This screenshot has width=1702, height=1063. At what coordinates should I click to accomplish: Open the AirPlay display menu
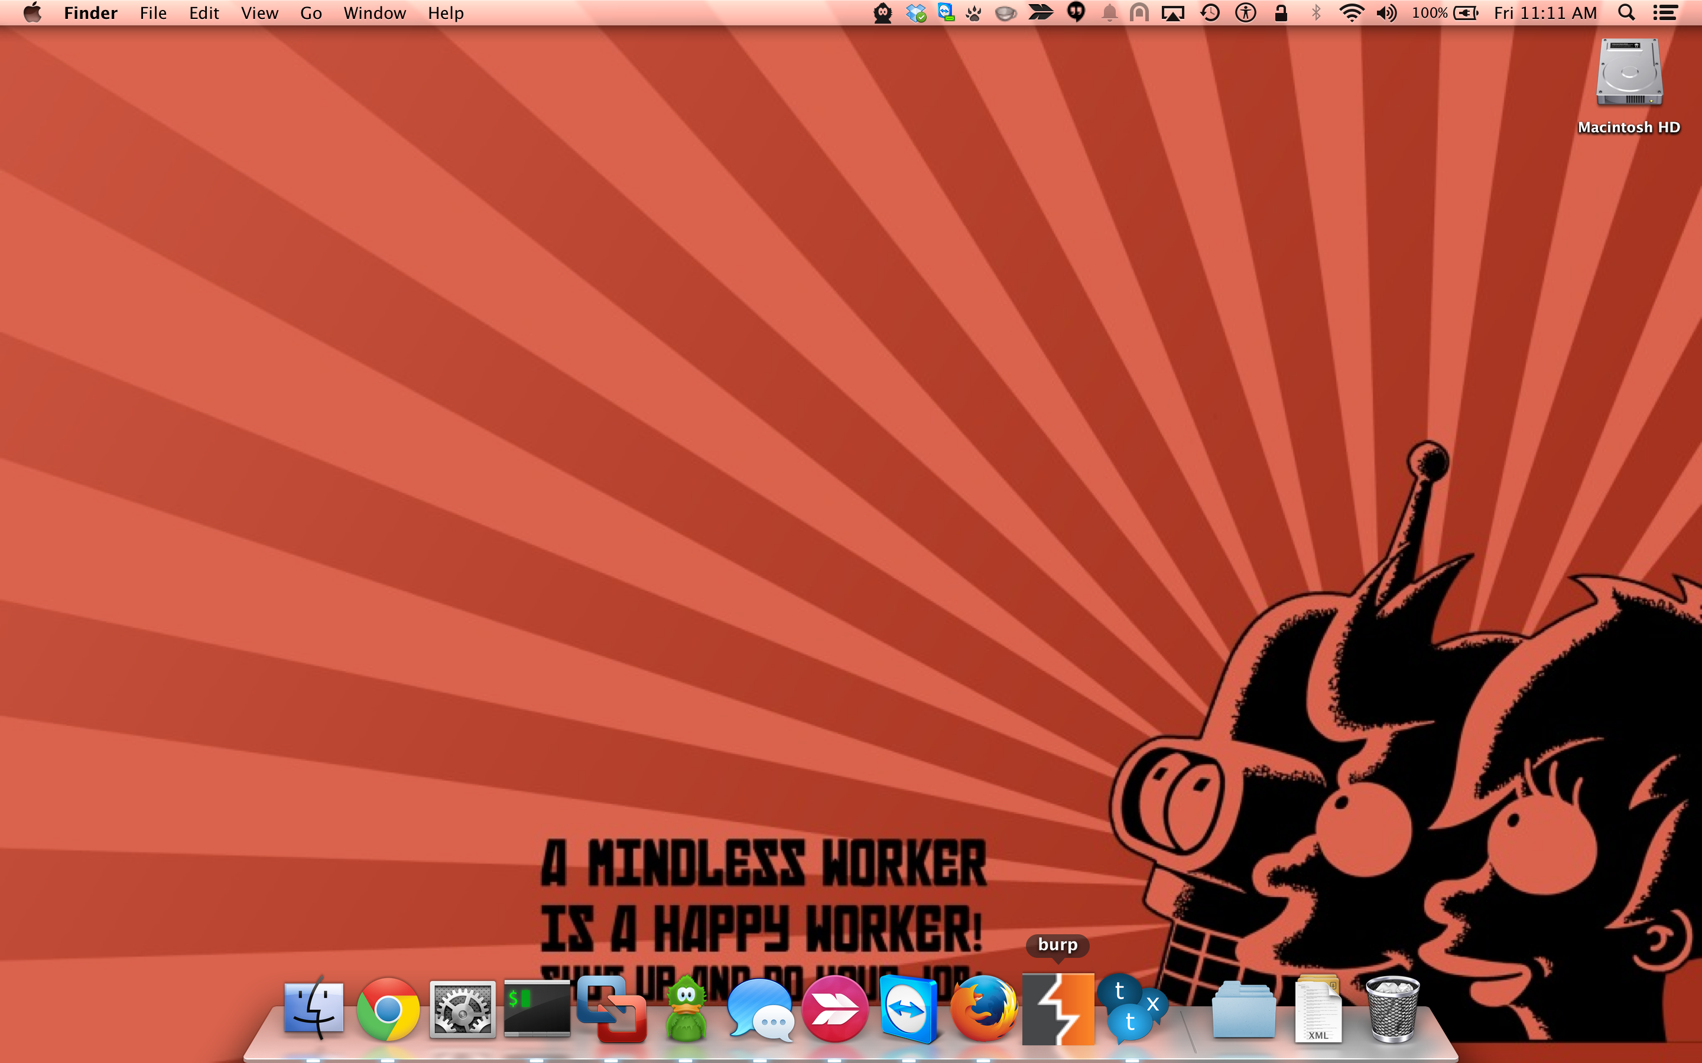1172,12
